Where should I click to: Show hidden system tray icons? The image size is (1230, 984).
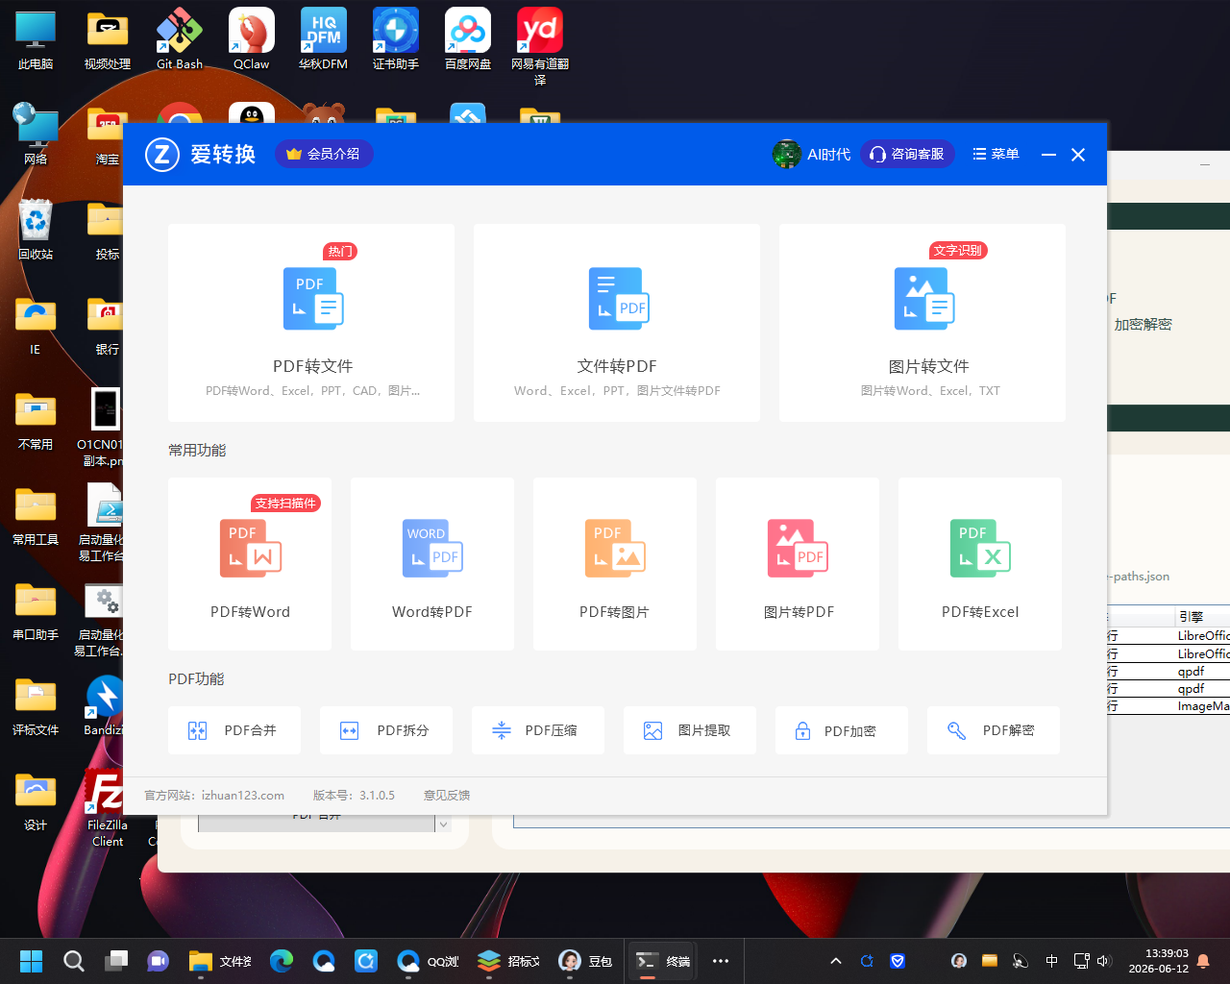pos(836,961)
